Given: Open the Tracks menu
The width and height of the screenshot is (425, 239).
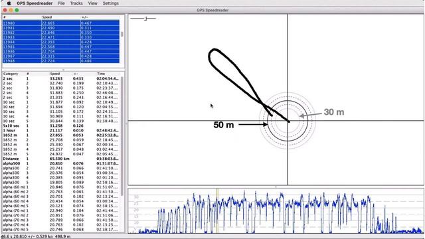Looking at the screenshot, I should 76,3.
